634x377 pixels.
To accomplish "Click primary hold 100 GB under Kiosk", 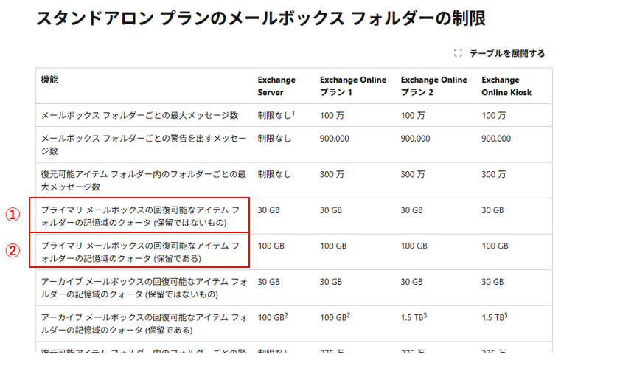I will [495, 246].
